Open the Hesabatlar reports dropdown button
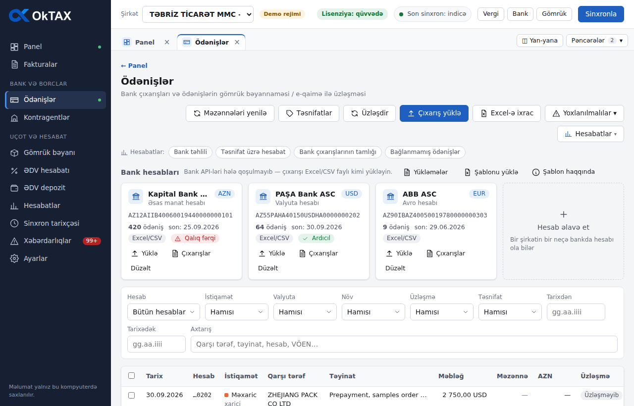This screenshot has width=634, height=406. point(590,134)
